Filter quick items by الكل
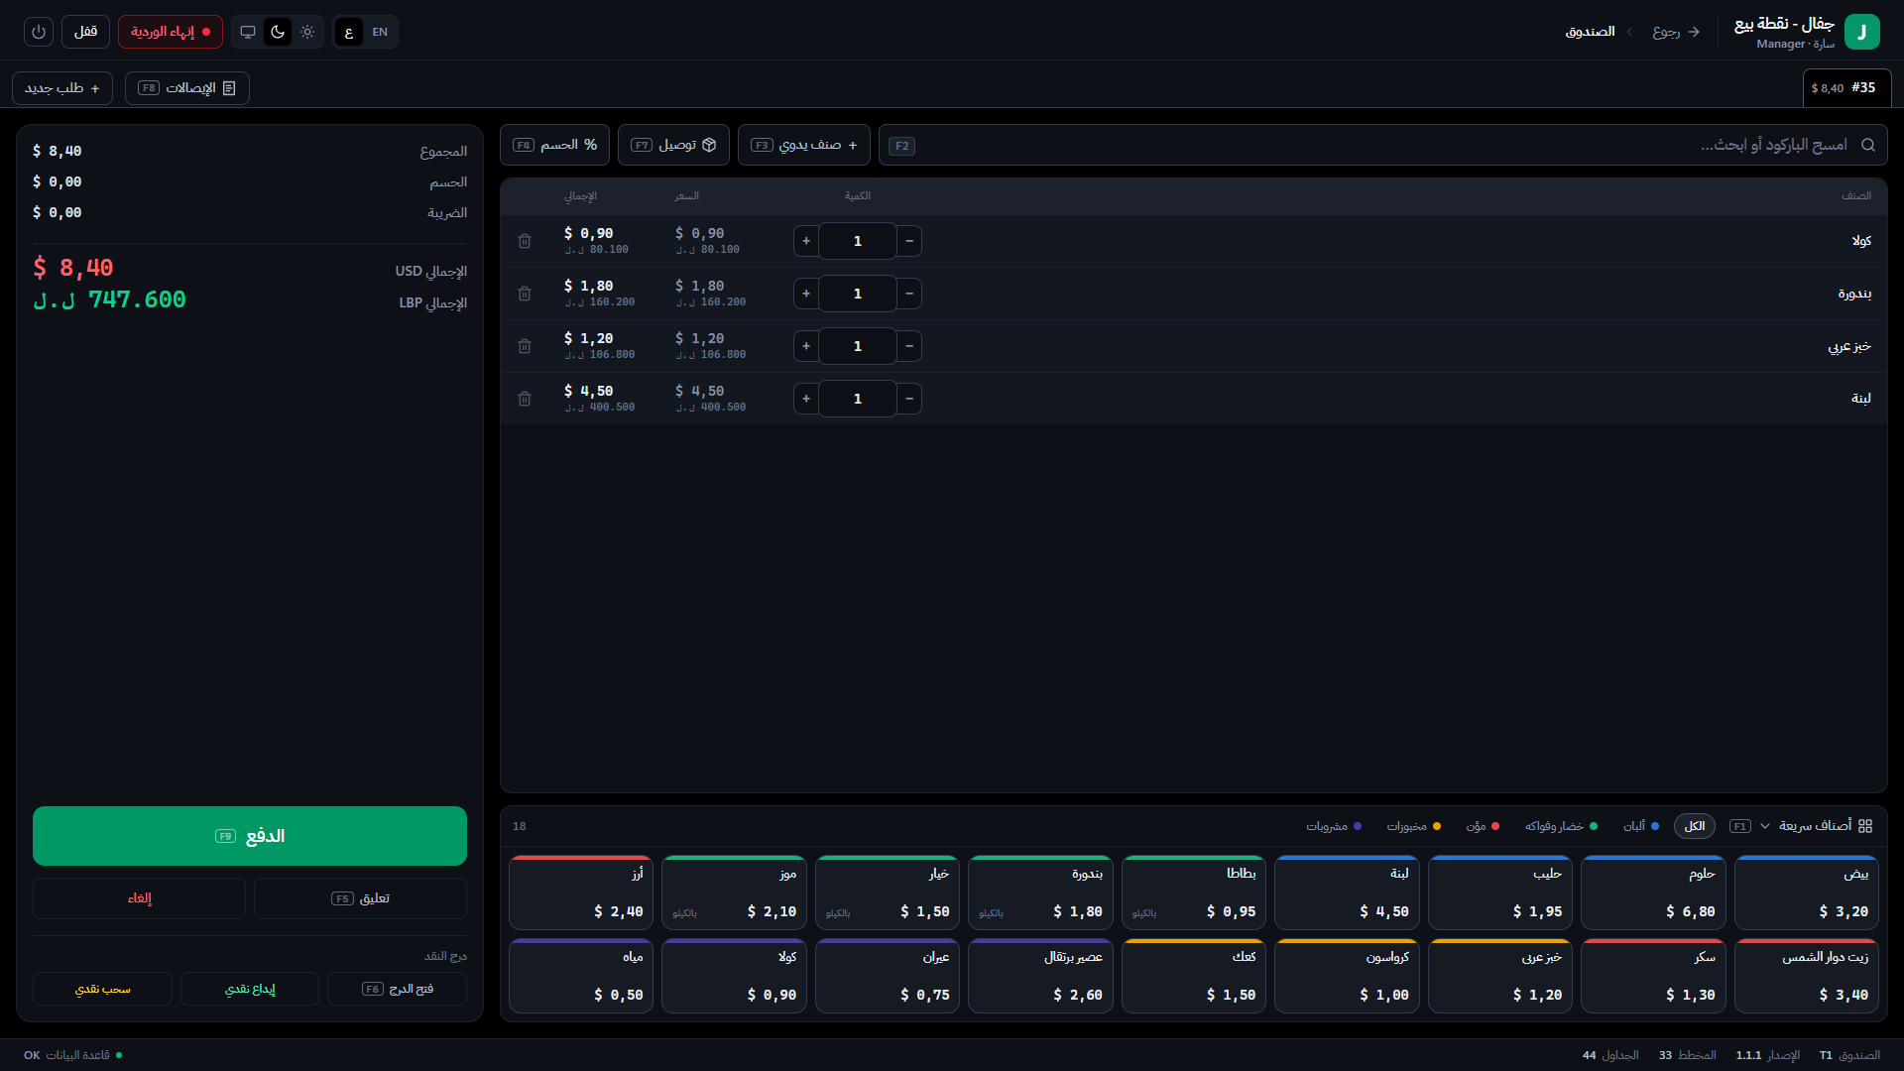This screenshot has height=1071, width=1904. pyautogui.click(x=1695, y=826)
